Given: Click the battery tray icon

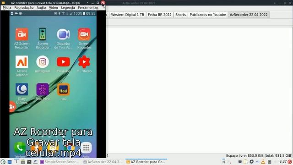Looking at the screenshot, I should [270, 162].
